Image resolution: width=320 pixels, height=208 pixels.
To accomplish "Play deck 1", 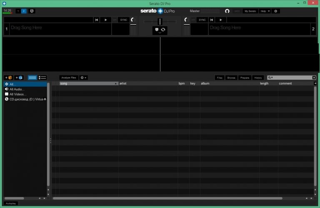I will coord(105,20).
